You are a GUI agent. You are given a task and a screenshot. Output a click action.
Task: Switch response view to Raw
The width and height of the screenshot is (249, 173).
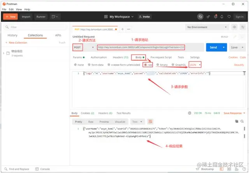(91, 122)
